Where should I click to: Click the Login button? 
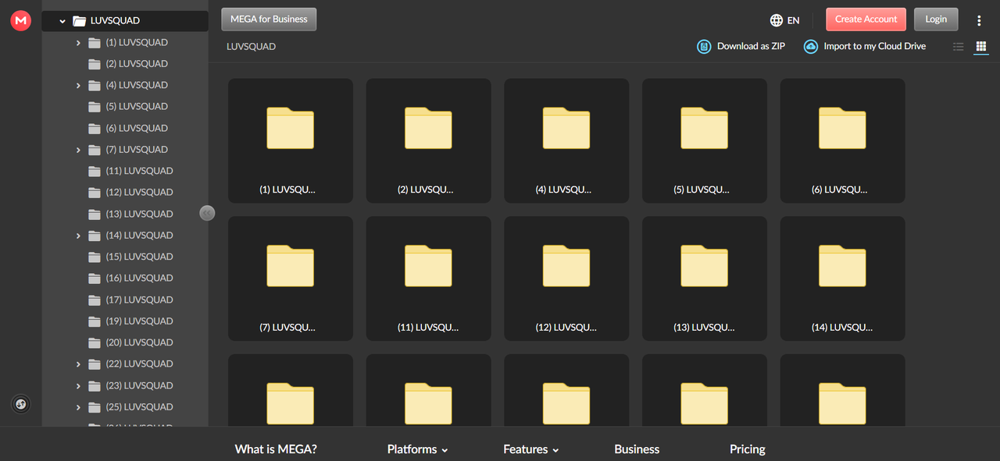(936, 20)
